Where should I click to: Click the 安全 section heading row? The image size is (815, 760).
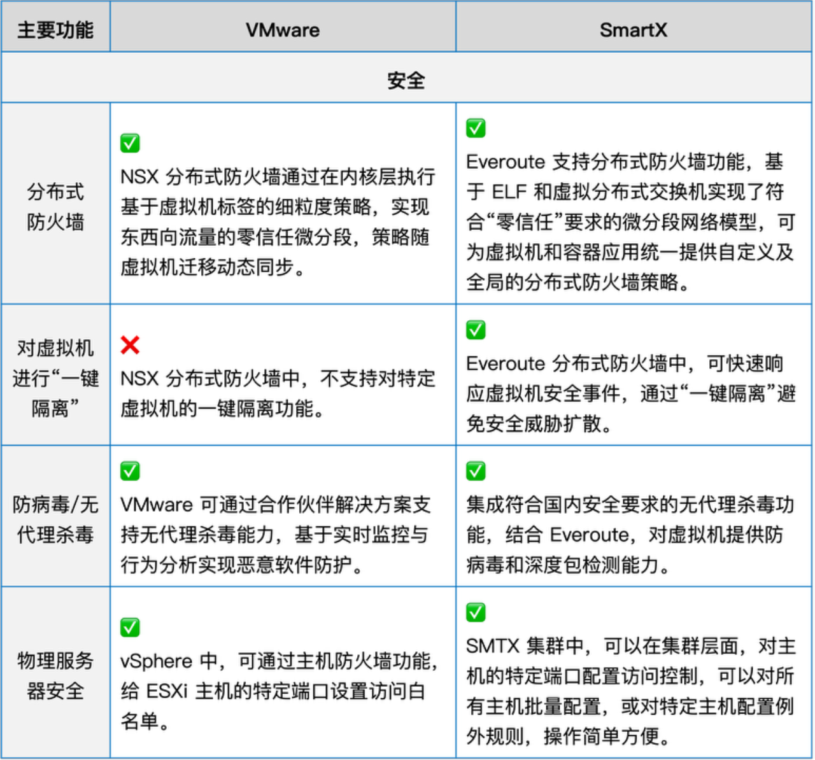click(406, 81)
